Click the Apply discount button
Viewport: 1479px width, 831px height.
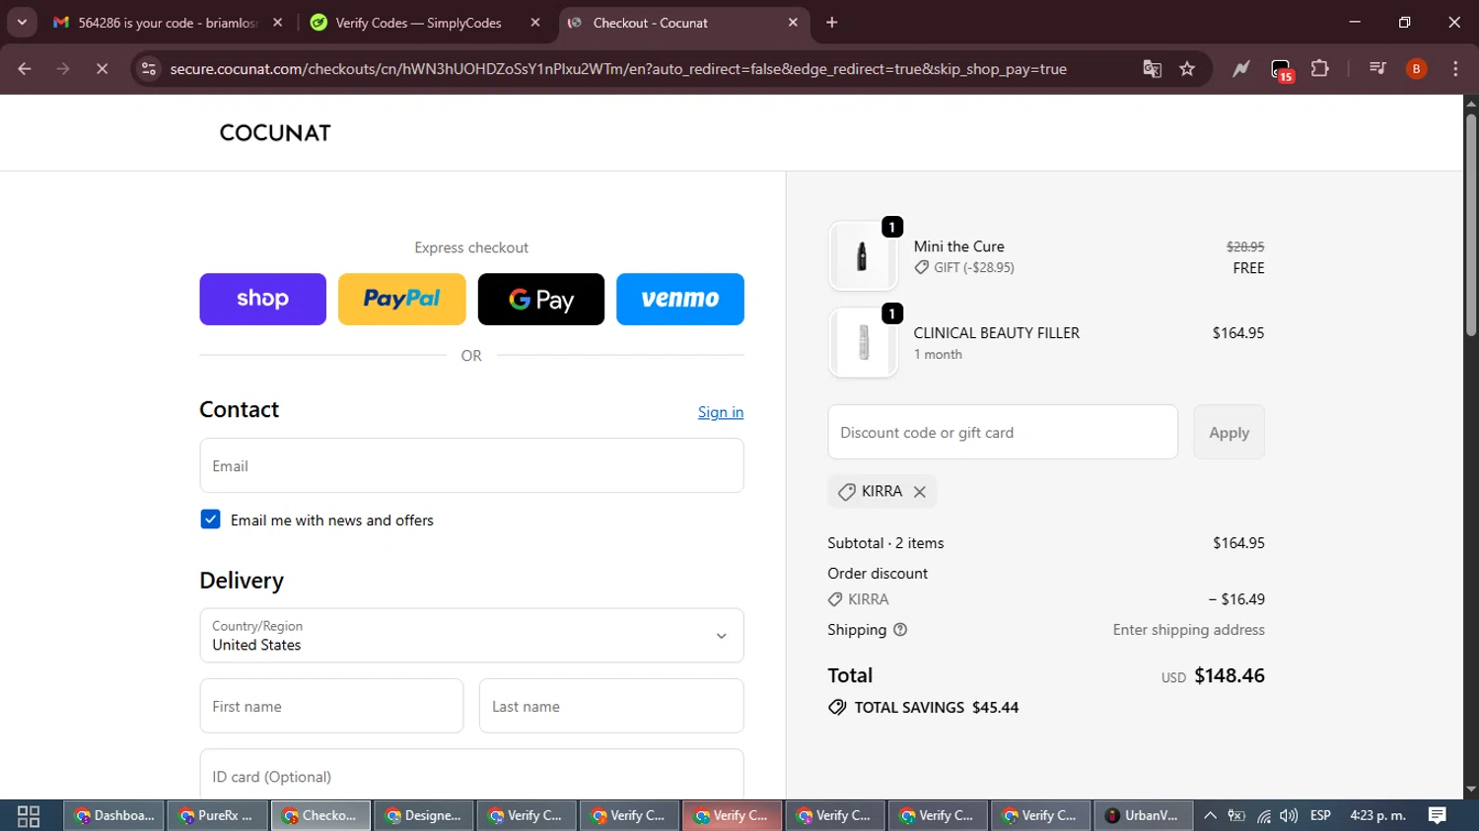pyautogui.click(x=1229, y=432)
